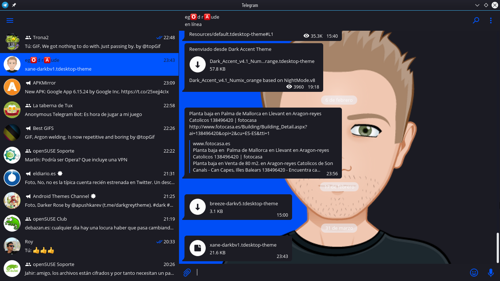Open the Best GIFS channel chat
The image size is (500, 281).
(89, 132)
